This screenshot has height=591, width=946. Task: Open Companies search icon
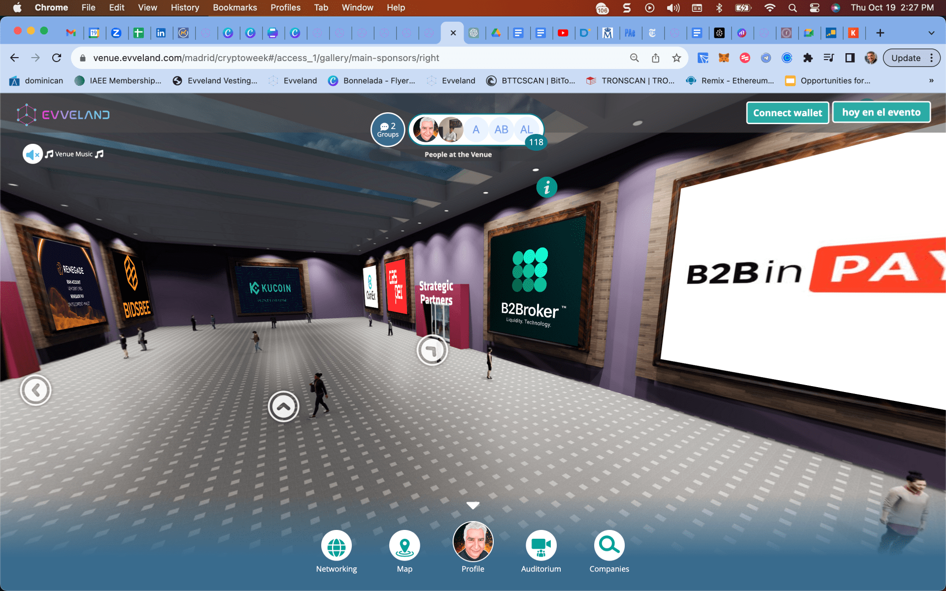click(x=609, y=546)
